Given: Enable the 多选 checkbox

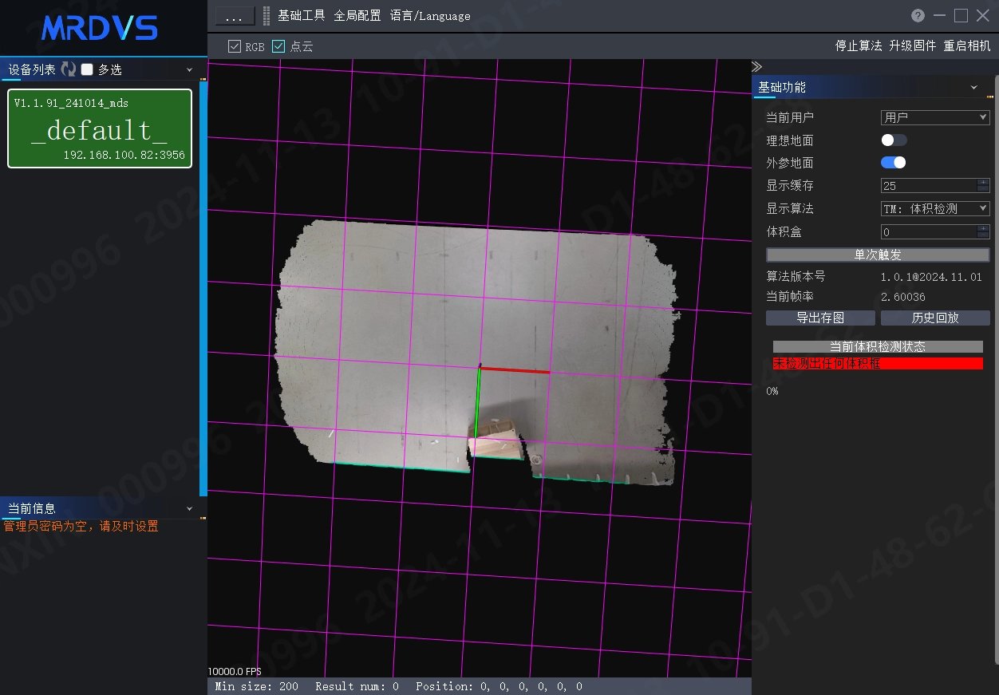Looking at the screenshot, I should 87,69.
